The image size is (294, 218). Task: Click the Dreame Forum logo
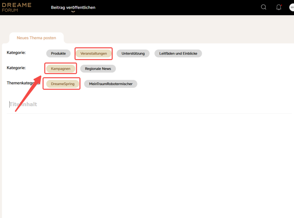pos(17,7)
